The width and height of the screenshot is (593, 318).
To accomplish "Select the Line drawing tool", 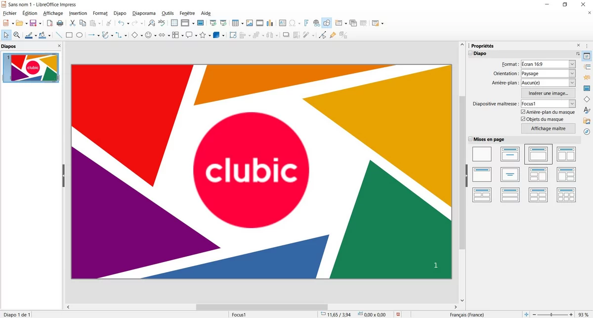I will tap(59, 35).
